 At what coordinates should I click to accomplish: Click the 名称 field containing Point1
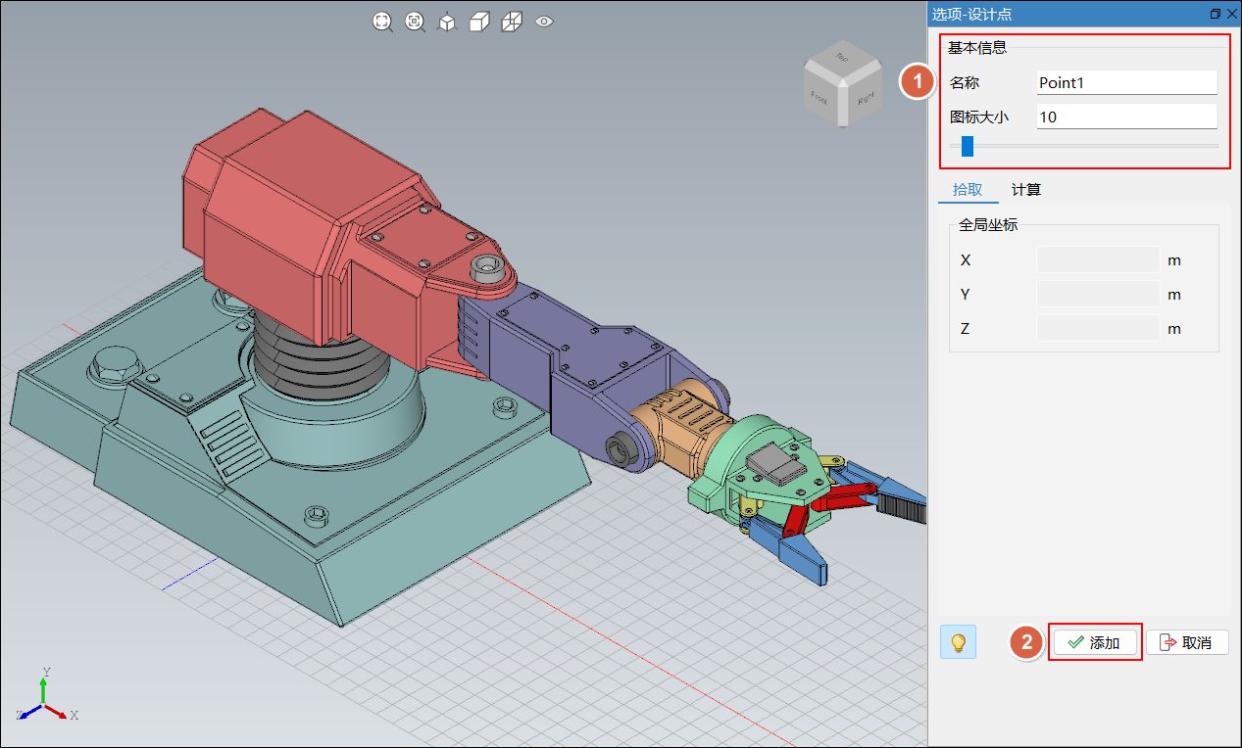[x=1125, y=83]
